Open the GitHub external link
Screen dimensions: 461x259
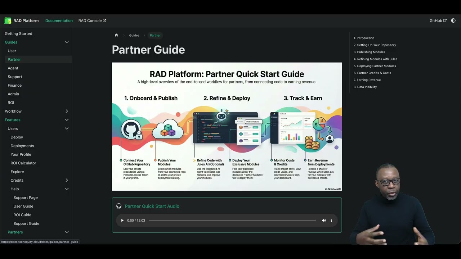(x=438, y=21)
